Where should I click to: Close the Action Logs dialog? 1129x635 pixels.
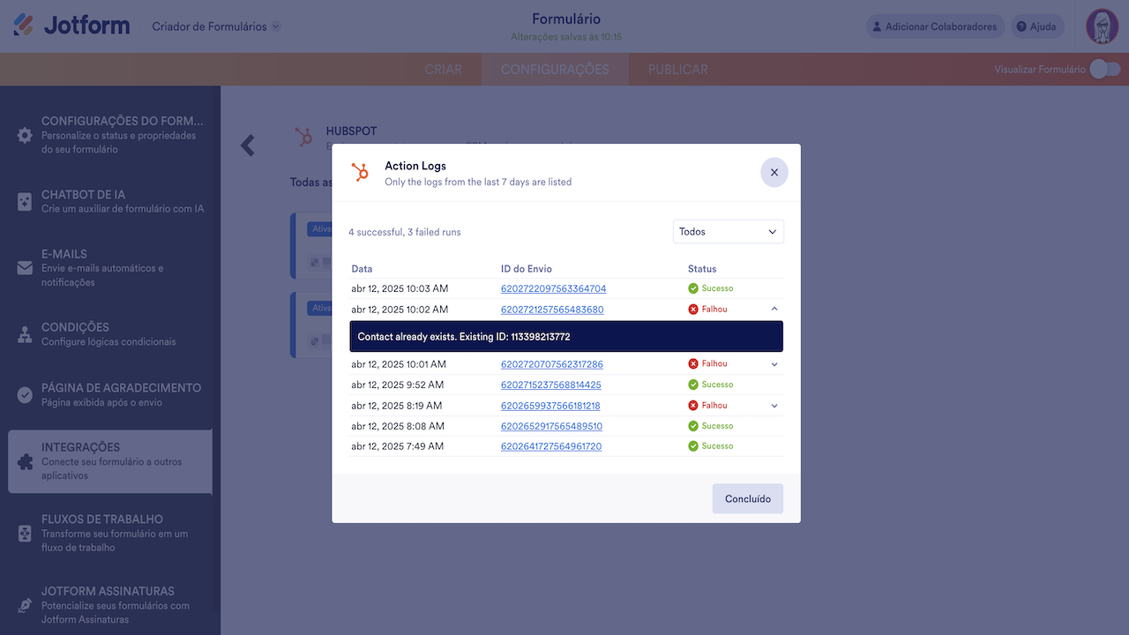[x=774, y=173]
